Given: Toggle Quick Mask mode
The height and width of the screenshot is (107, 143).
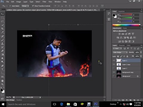Looking at the screenshot, I should coord(2,95).
